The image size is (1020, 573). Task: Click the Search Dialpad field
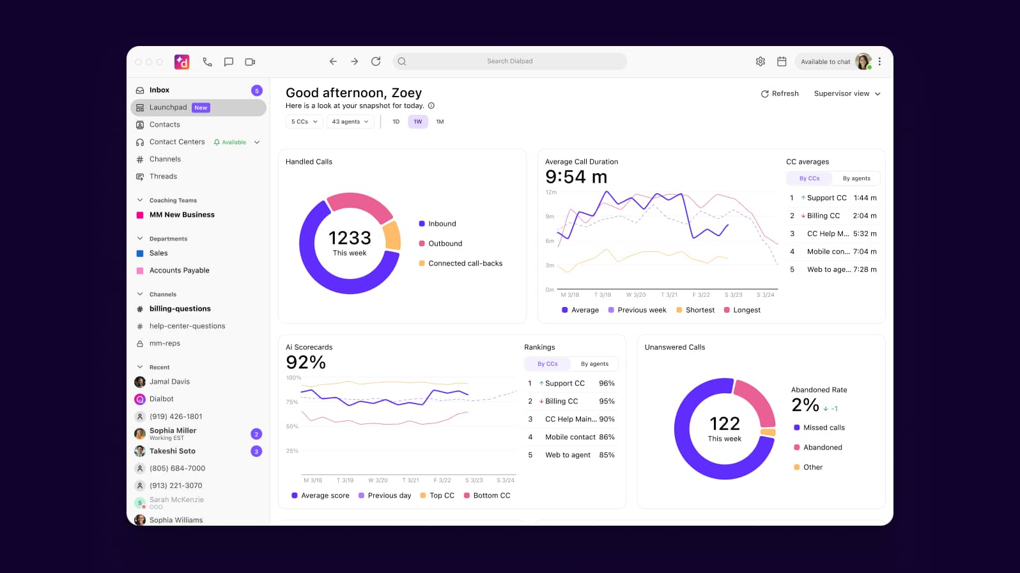pos(509,61)
